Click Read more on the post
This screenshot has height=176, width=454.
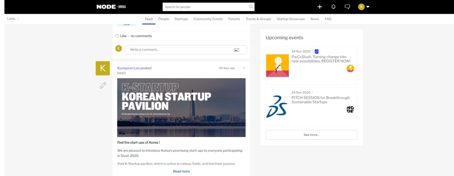[x=181, y=171]
